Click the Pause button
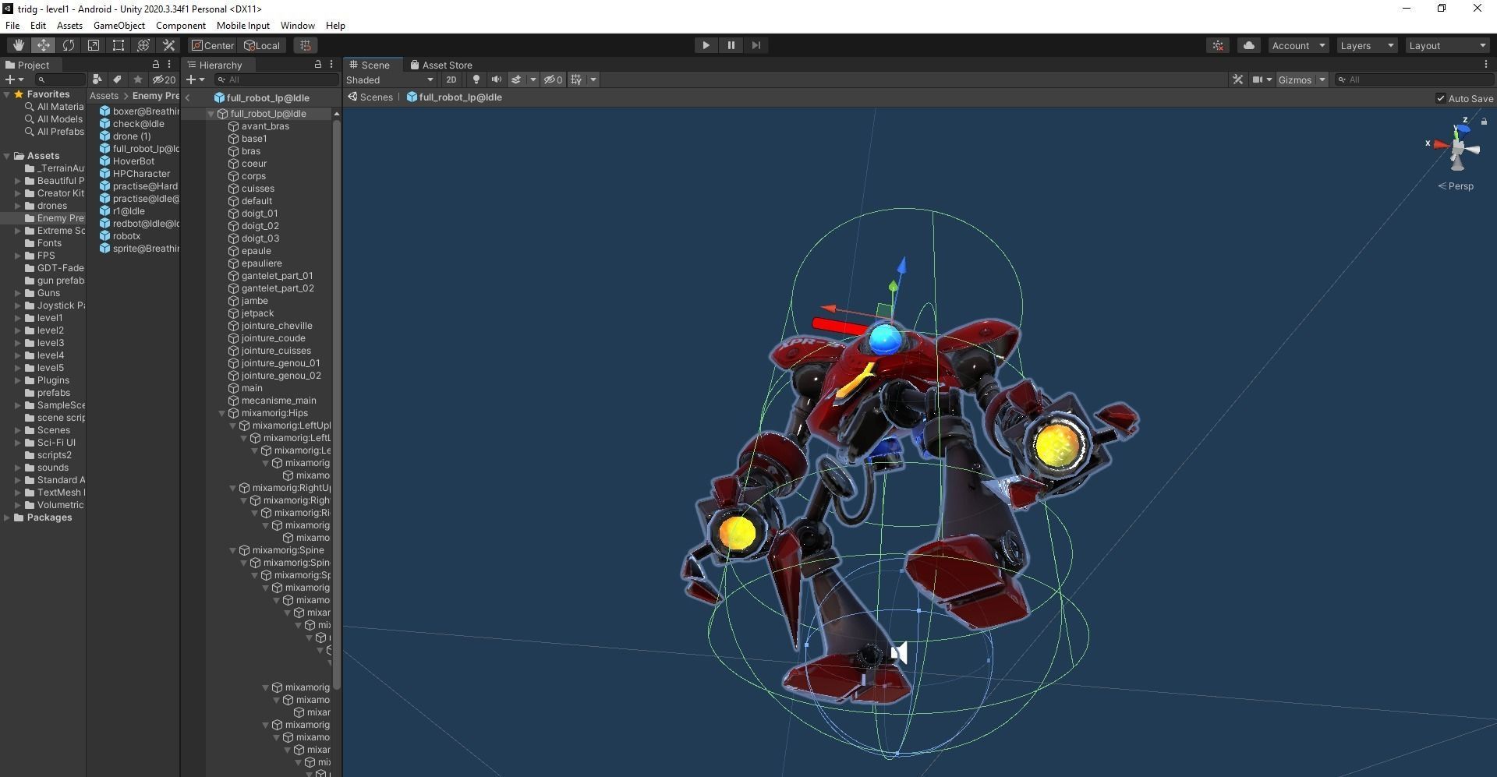This screenshot has width=1497, height=777. pyautogui.click(x=731, y=45)
